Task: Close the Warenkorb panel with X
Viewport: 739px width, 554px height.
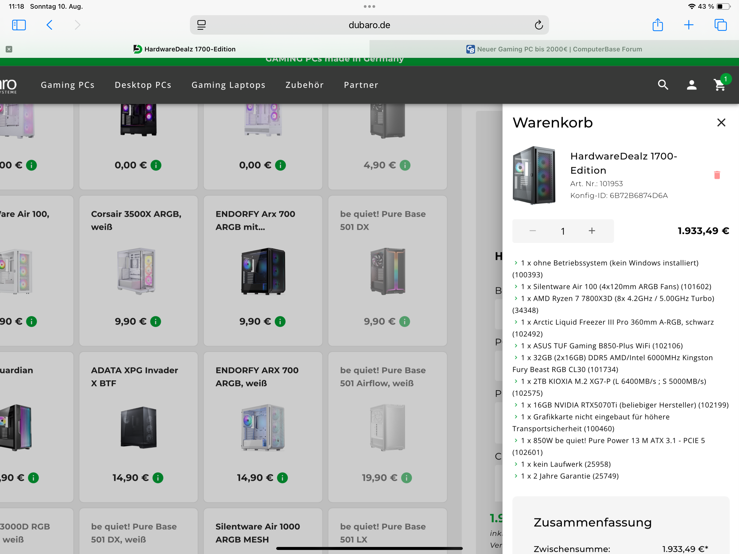Action: coord(721,123)
